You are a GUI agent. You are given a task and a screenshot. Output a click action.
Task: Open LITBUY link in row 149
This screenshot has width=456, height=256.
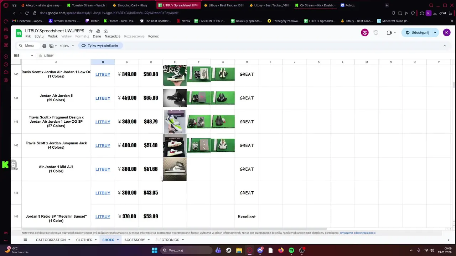[x=103, y=217]
